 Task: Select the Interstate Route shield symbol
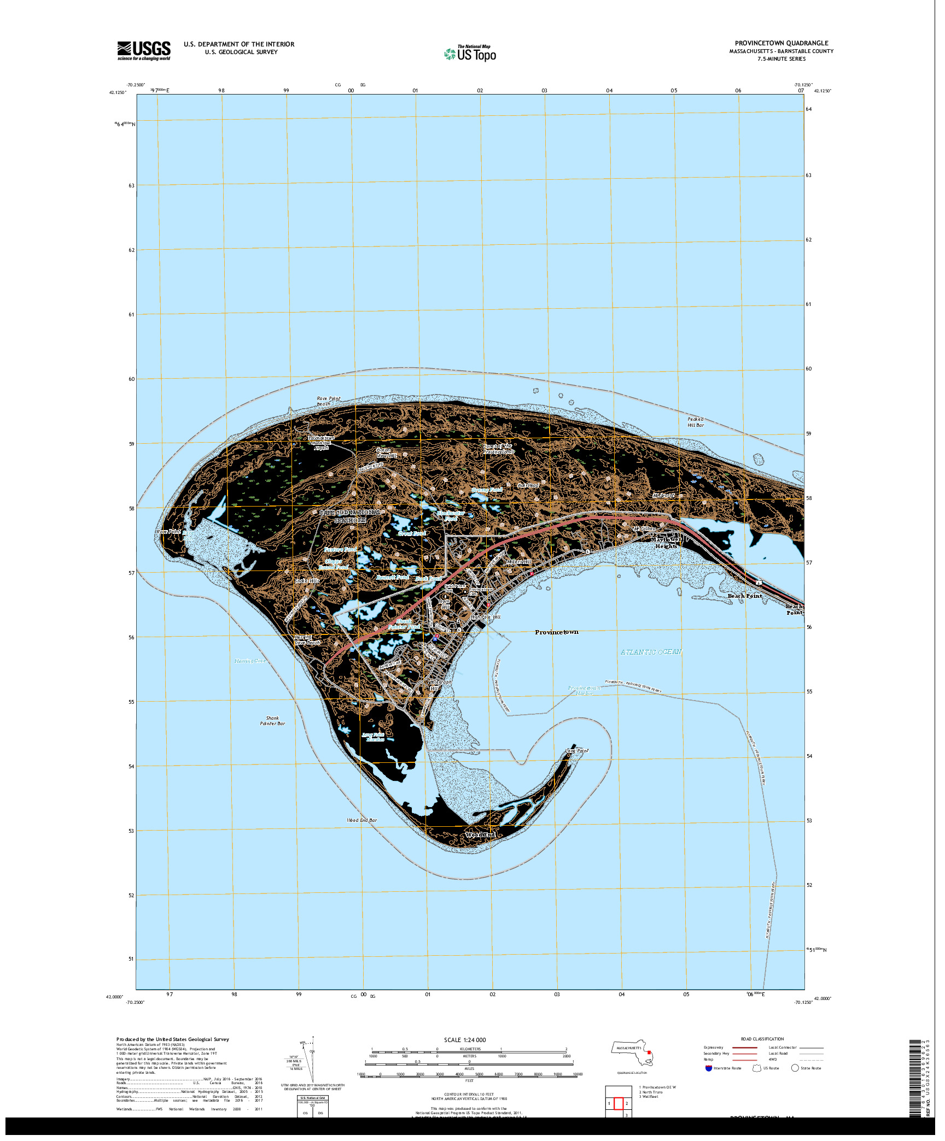(709, 1068)
